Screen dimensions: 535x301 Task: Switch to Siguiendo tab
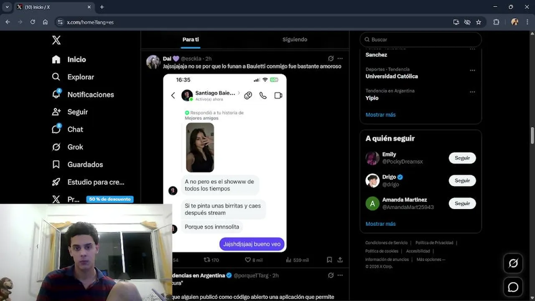pyautogui.click(x=295, y=39)
